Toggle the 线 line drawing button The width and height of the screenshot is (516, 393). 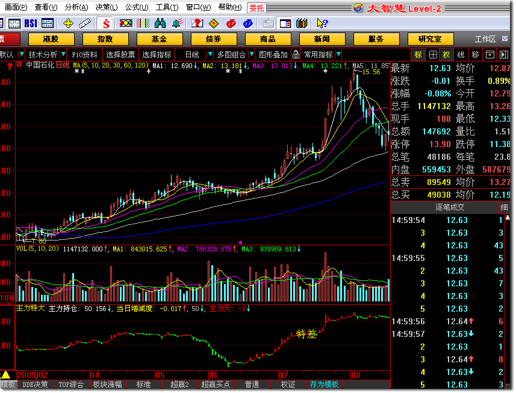coord(461,55)
